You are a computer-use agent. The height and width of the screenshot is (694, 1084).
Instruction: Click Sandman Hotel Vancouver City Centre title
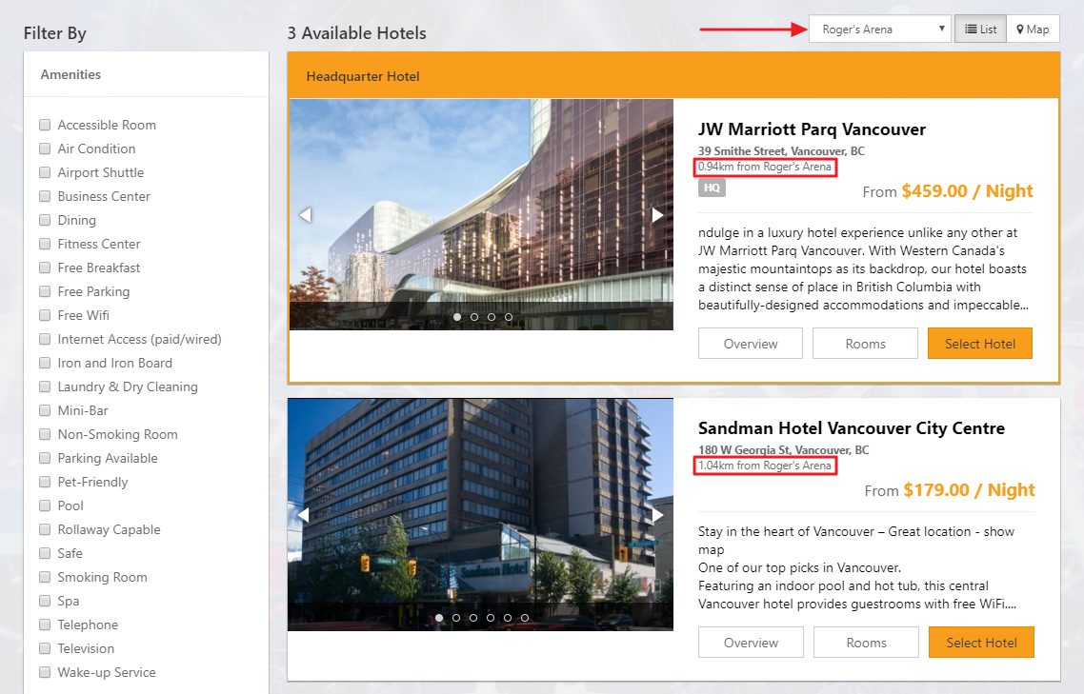pos(851,428)
